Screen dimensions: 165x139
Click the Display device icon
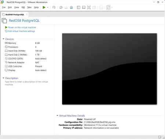click(x=6, y=70)
